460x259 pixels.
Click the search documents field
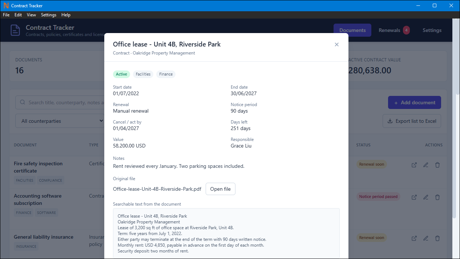(60, 102)
